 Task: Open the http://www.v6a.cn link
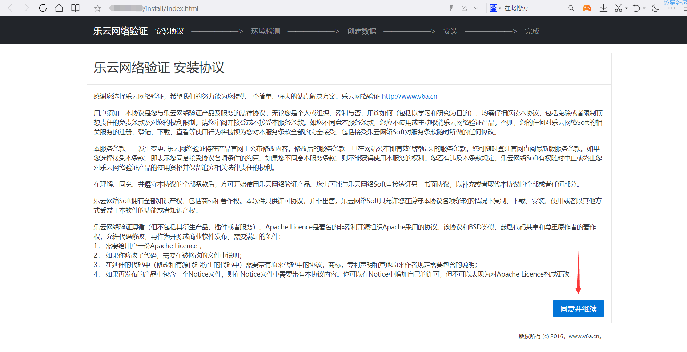[x=410, y=97]
